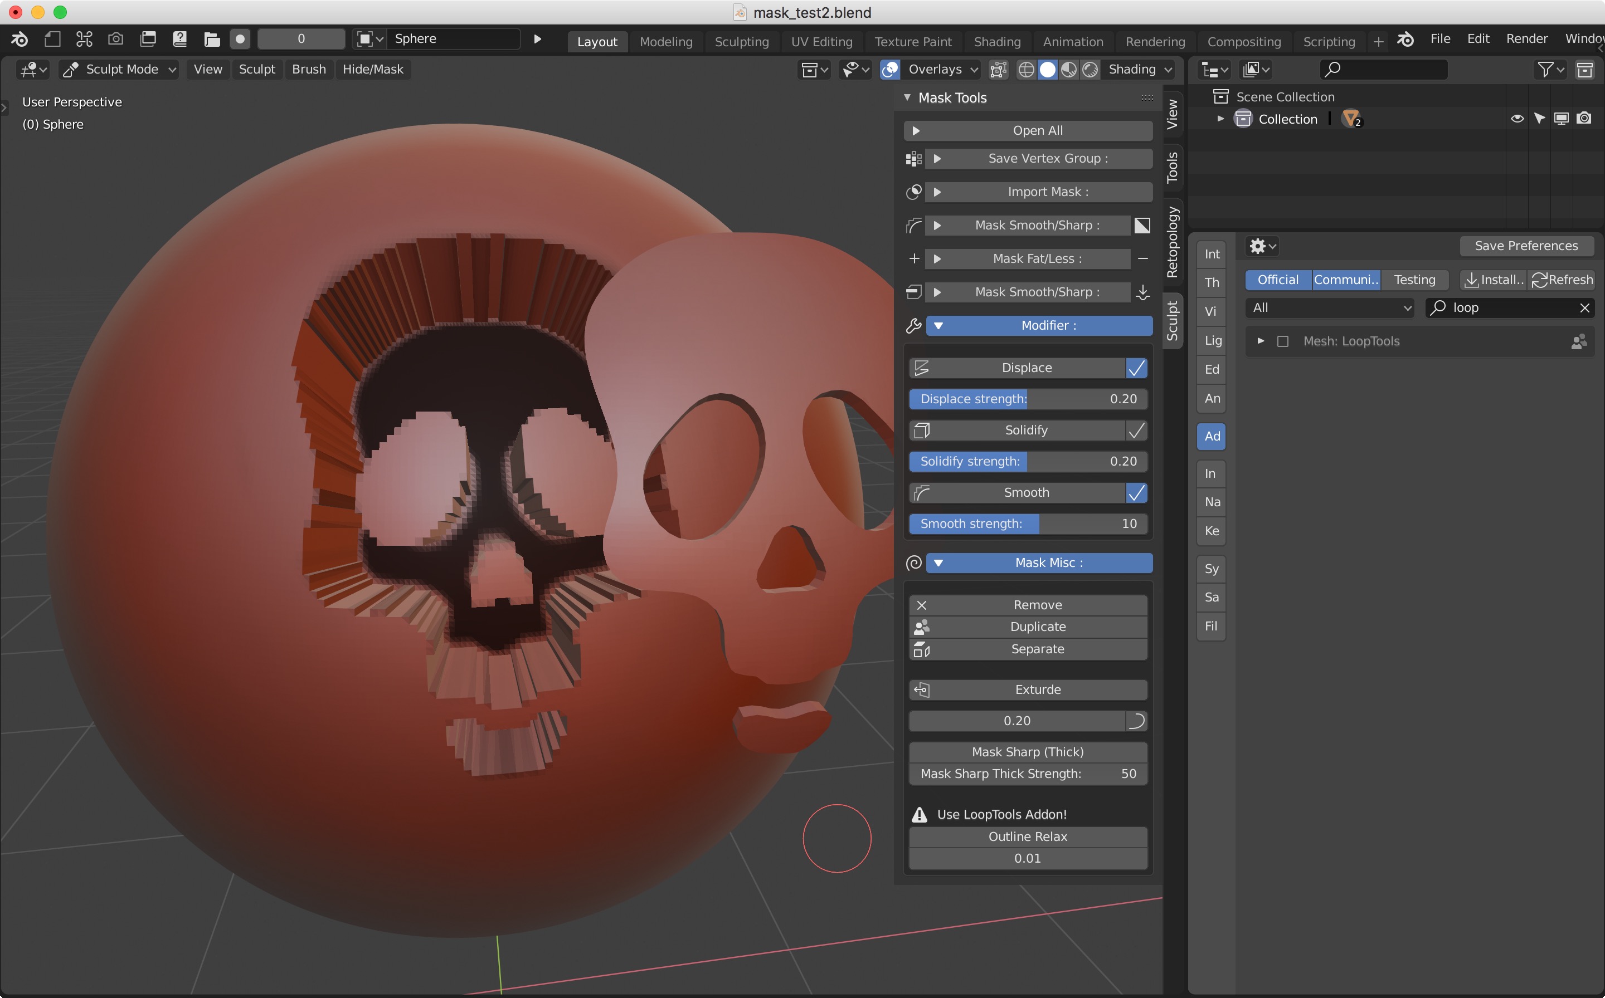Toggle the Solidify modifier checkbox

tap(1138, 429)
